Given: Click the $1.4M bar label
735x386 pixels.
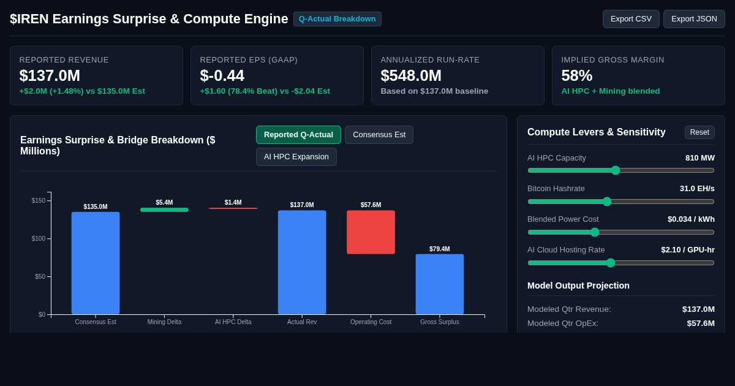Looking at the screenshot, I should pyautogui.click(x=233, y=203).
